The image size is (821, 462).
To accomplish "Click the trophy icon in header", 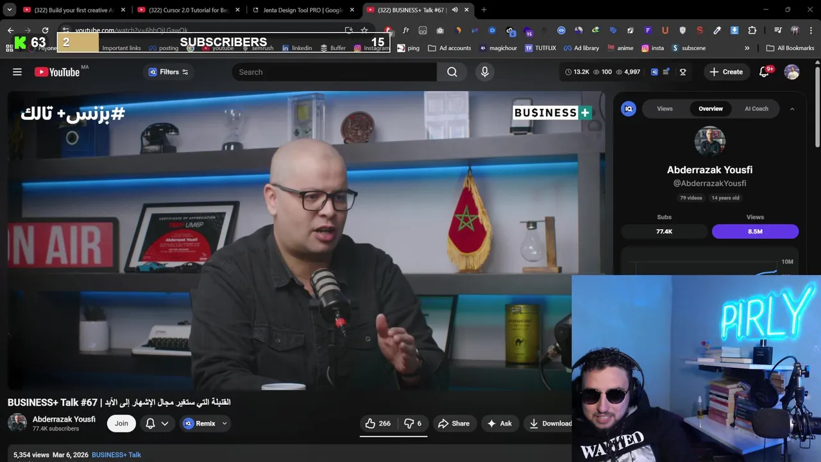I will click(683, 72).
